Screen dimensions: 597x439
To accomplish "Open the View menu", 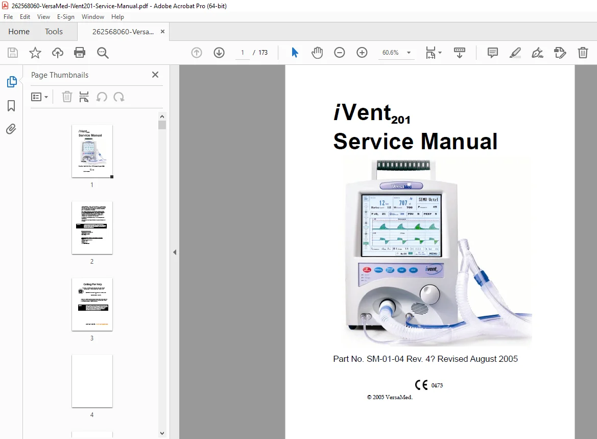I will (x=43, y=17).
